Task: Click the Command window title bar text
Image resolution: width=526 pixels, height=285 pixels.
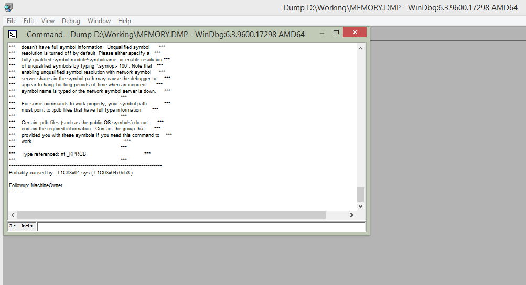Action: click(165, 34)
